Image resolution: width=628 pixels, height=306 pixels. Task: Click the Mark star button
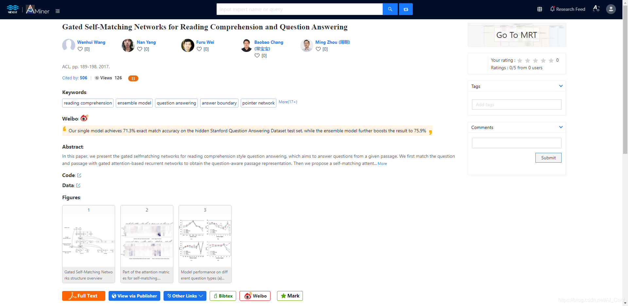click(x=290, y=296)
